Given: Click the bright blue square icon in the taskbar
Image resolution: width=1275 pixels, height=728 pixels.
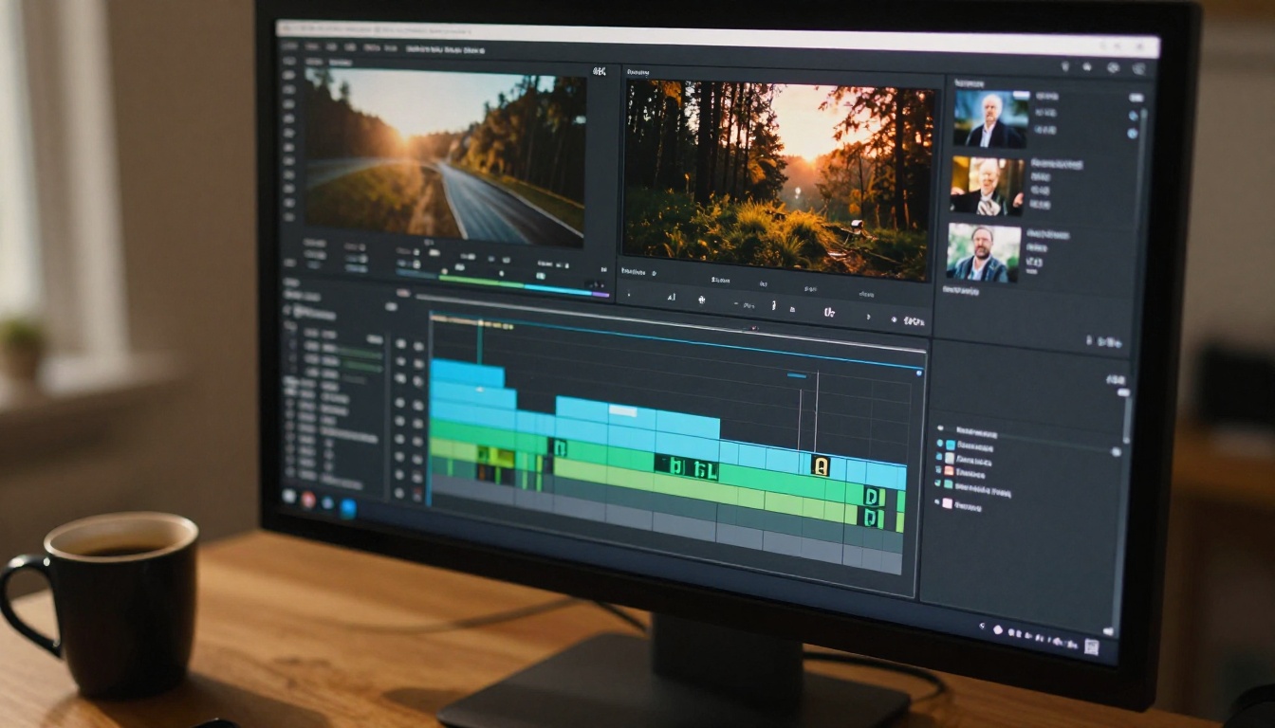Looking at the screenshot, I should coord(347,508).
